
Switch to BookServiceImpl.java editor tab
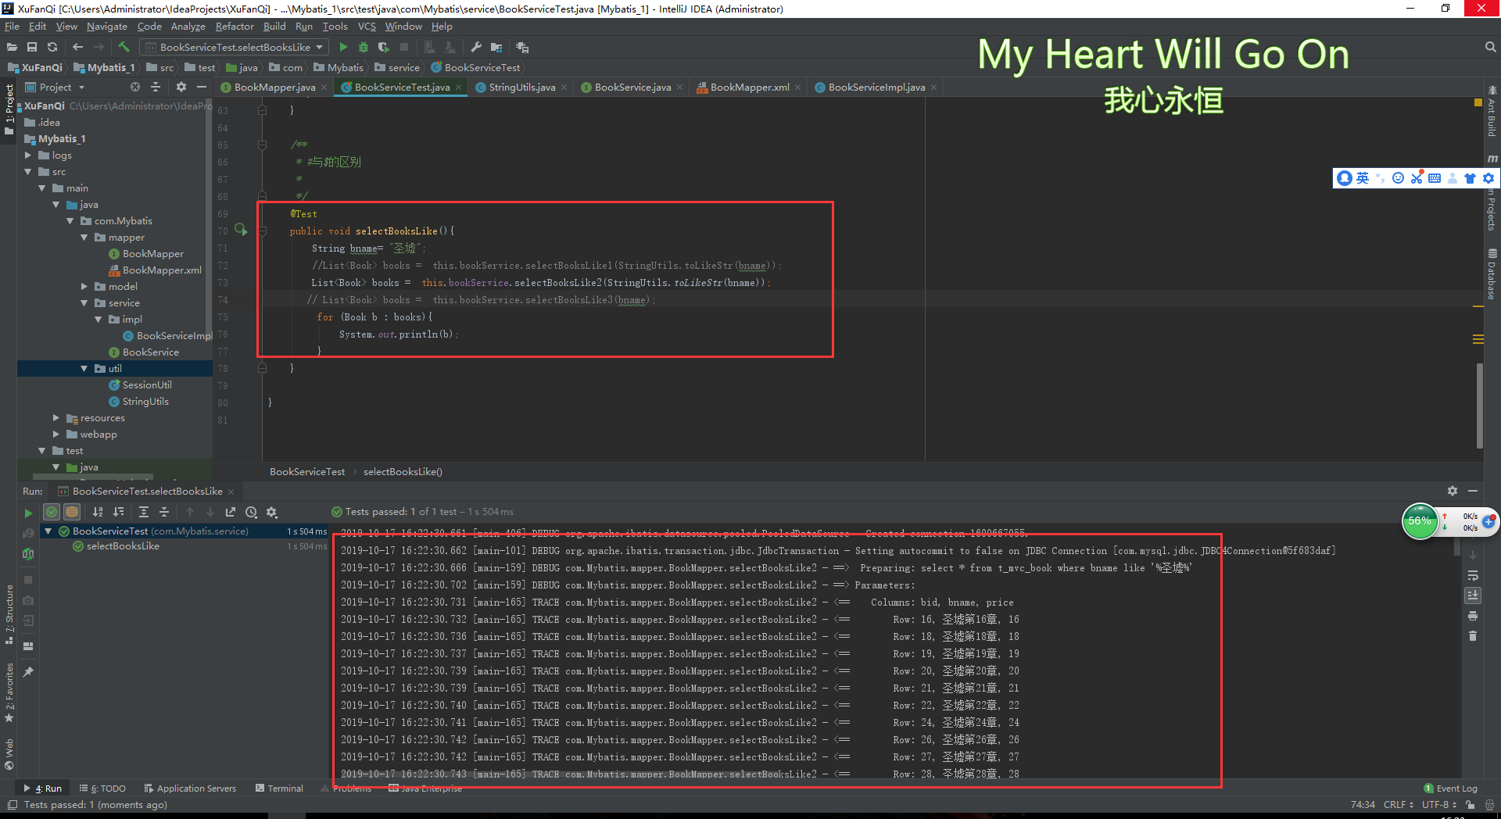[876, 88]
